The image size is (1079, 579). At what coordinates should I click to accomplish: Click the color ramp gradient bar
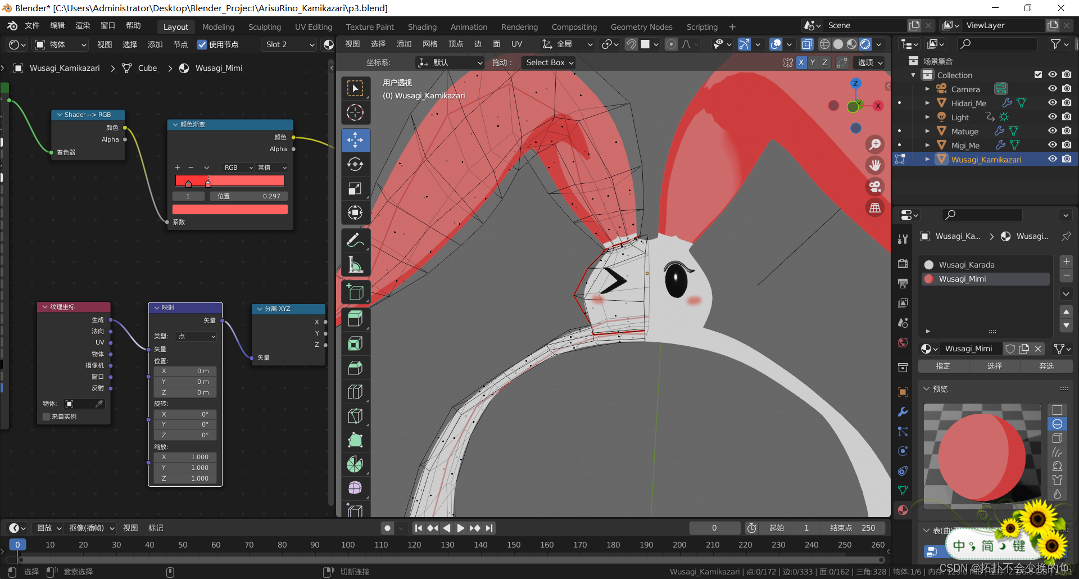(x=230, y=180)
